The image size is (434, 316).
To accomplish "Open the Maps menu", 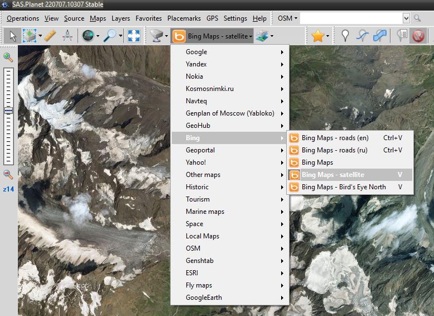I will click(98, 18).
